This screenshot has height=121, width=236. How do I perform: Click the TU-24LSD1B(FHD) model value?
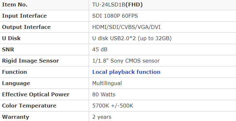pos(117,4)
